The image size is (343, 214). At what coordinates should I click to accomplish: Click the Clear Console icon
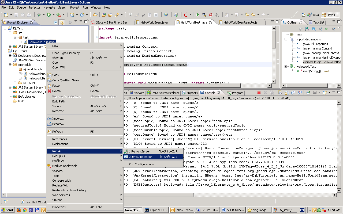pyautogui.click(x=279, y=93)
